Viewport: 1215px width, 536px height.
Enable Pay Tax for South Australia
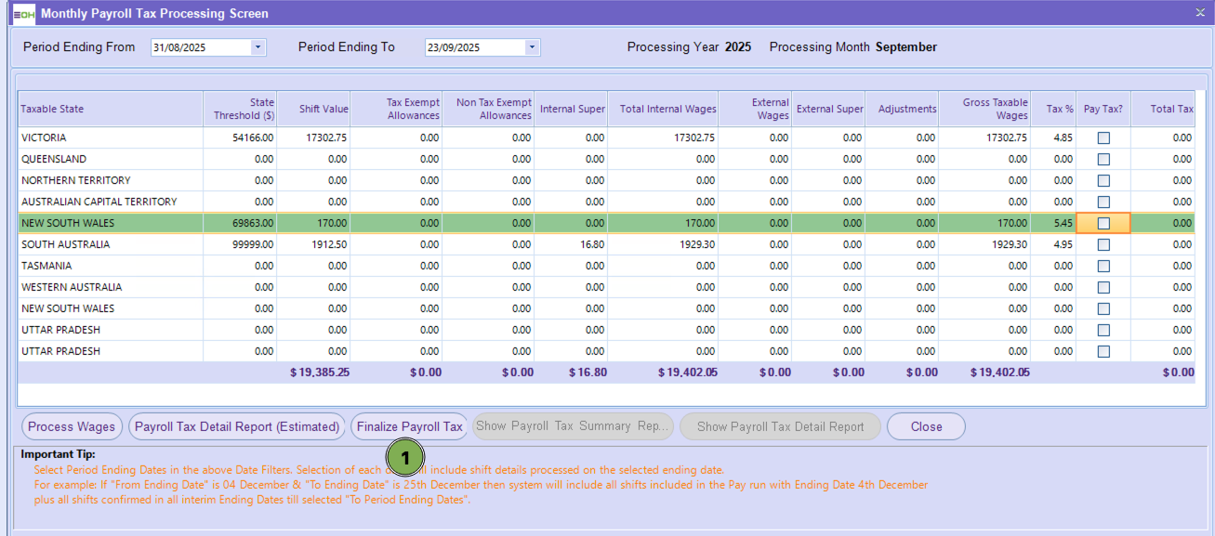click(1103, 244)
